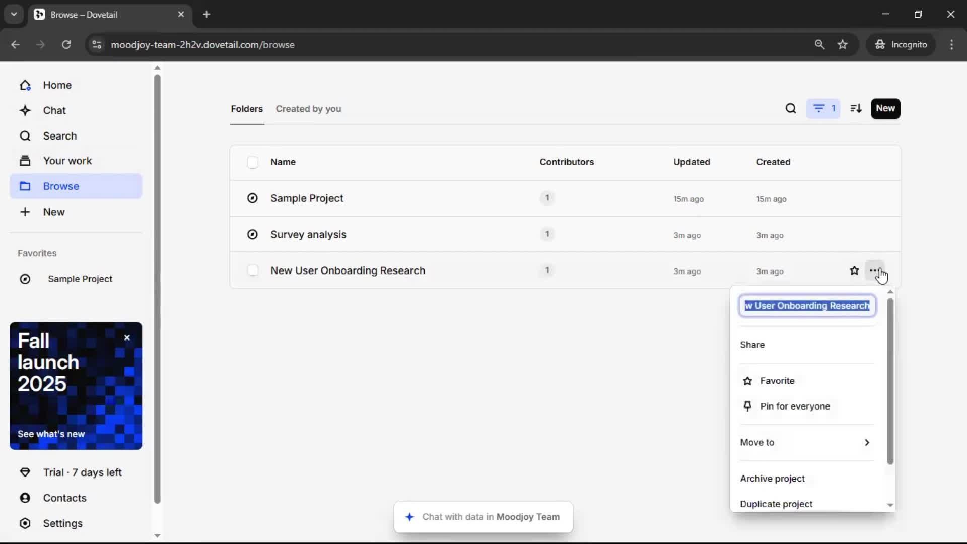Open Chat from the sidebar
This screenshot has height=544, width=967.
[54, 110]
